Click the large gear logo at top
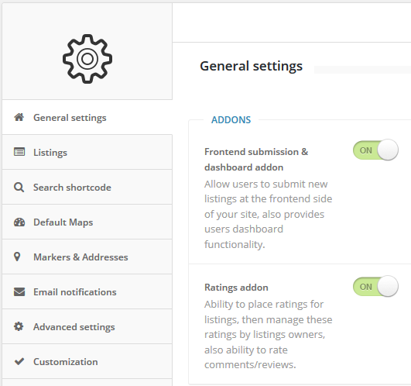Image resolution: width=411 pixels, height=386 pixels. [x=87, y=59]
